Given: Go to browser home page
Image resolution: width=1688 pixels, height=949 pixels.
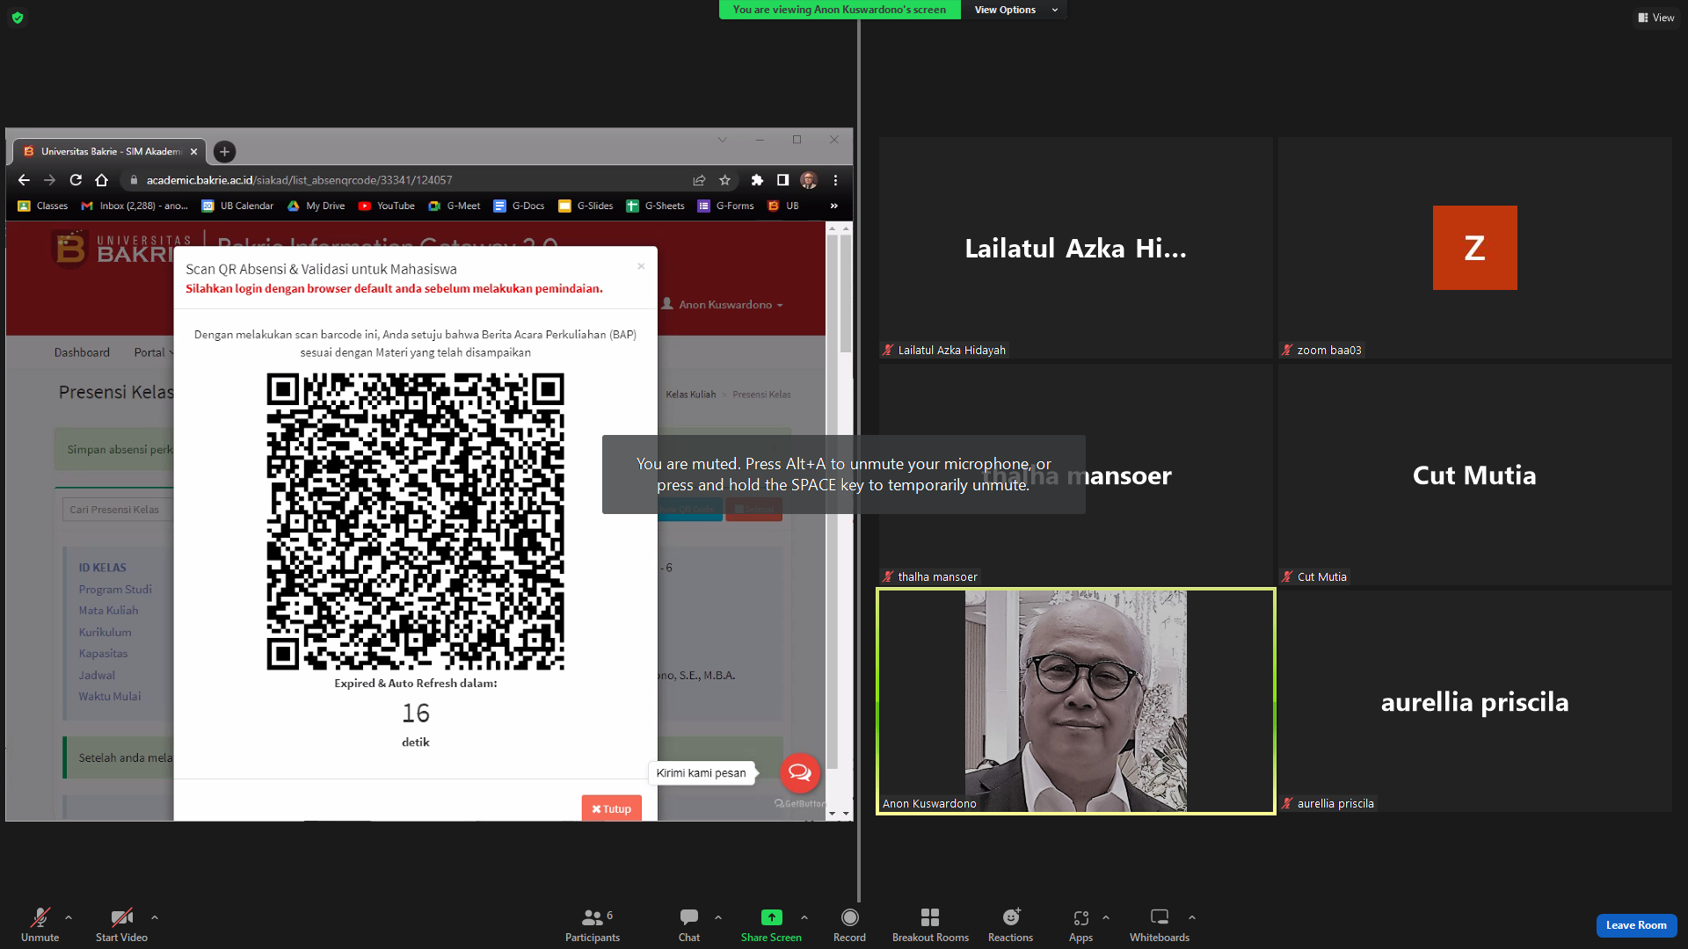Looking at the screenshot, I should [102, 180].
